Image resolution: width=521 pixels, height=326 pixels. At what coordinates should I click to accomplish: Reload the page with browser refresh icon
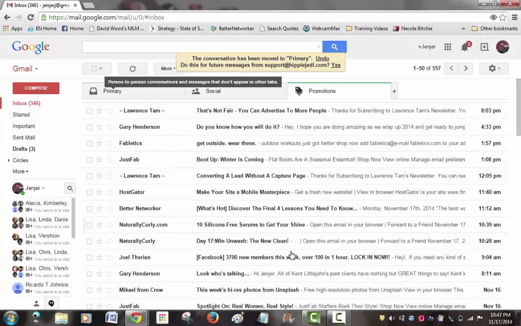coord(31,17)
